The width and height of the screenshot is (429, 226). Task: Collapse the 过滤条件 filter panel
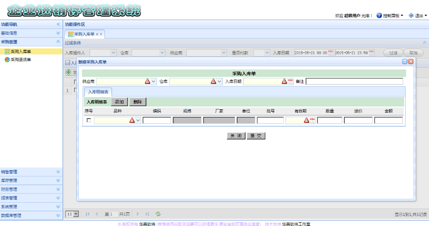[x=424, y=43]
